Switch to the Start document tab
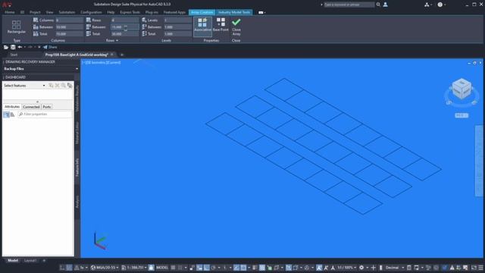 tap(14, 55)
